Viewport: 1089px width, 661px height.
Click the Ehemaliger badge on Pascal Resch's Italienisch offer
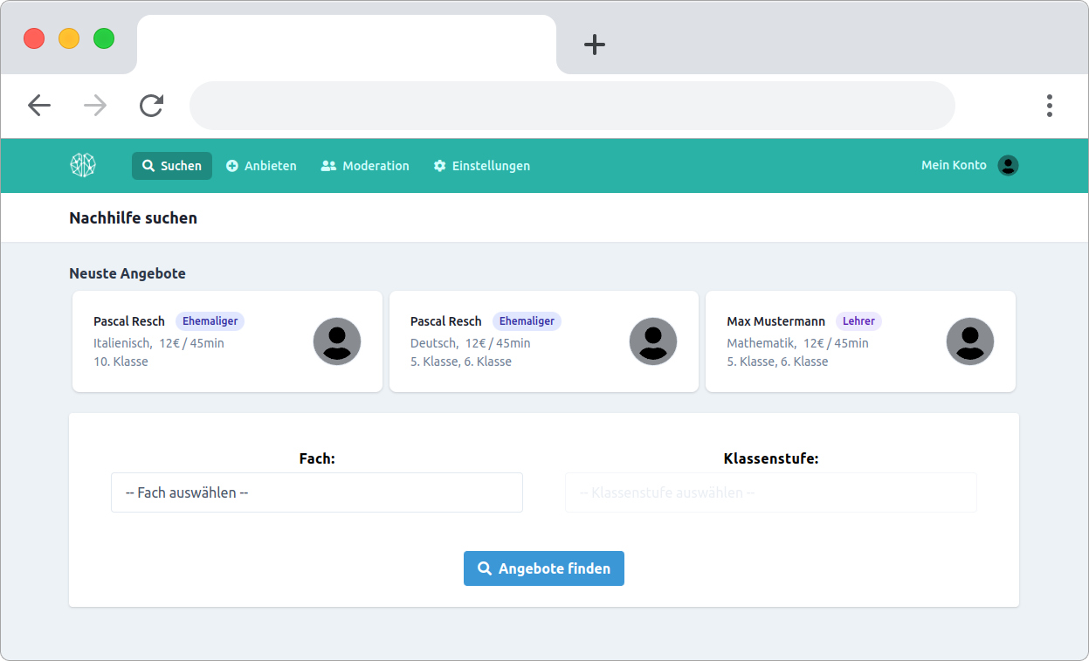(210, 320)
